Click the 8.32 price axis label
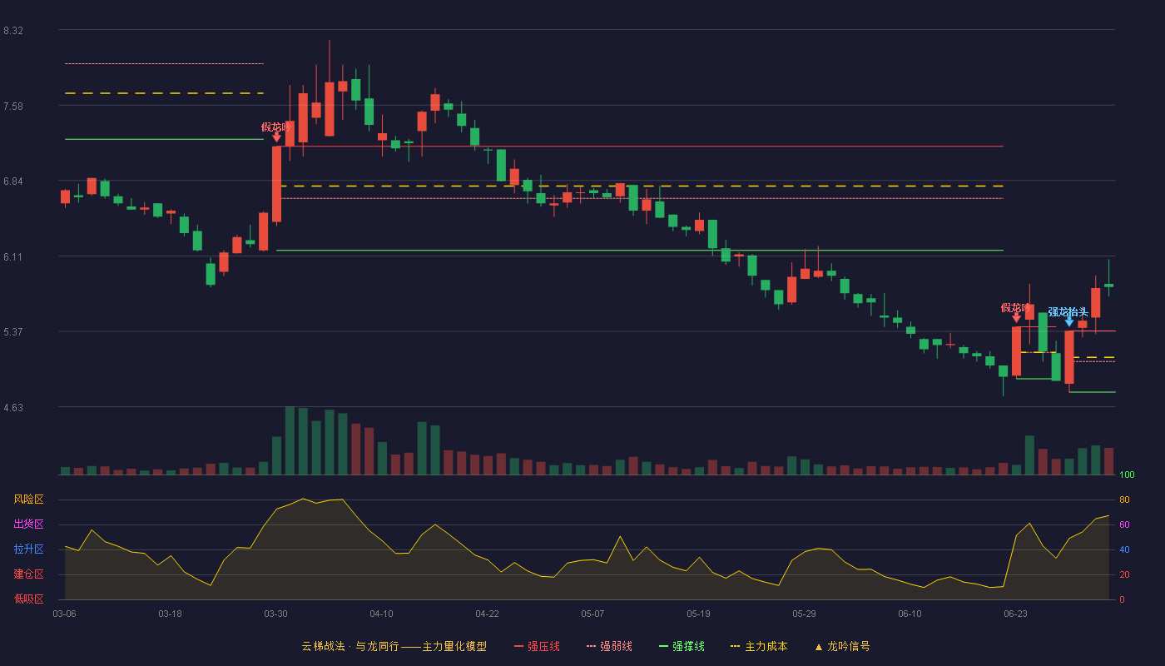The width and height of the screenshot is (1165, 666). coord(13,31)
